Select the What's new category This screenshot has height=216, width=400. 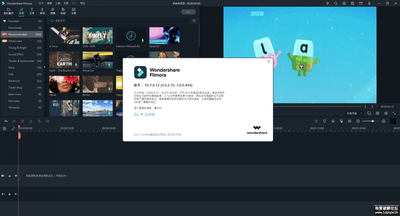click(21, 41)
